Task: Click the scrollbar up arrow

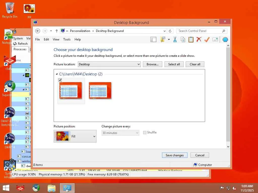Action: point(228,46)
